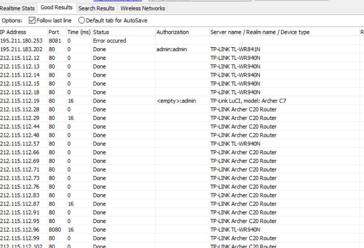
Task: Select IP address 212.115.112.99
Action: pos(20,238)
